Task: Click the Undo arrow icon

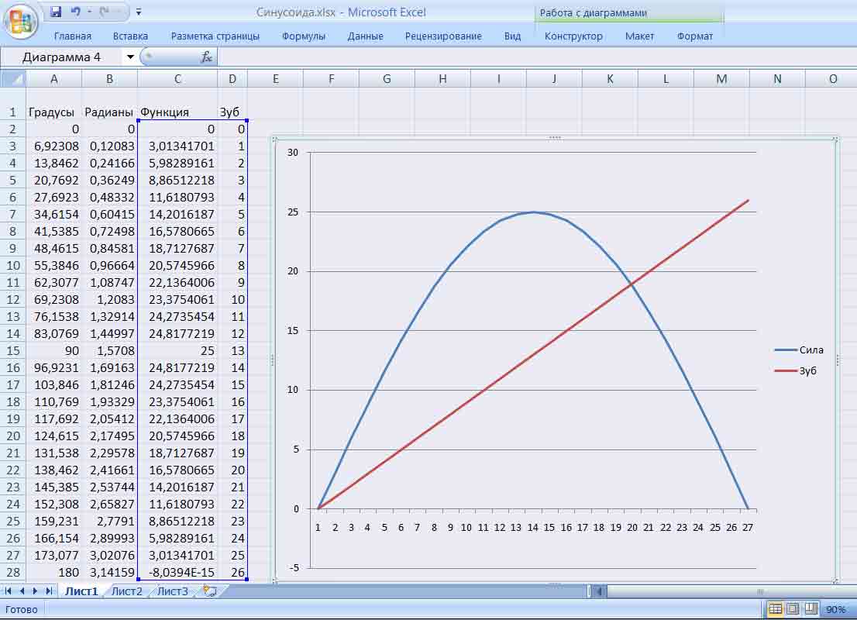Action: point(75,12)
